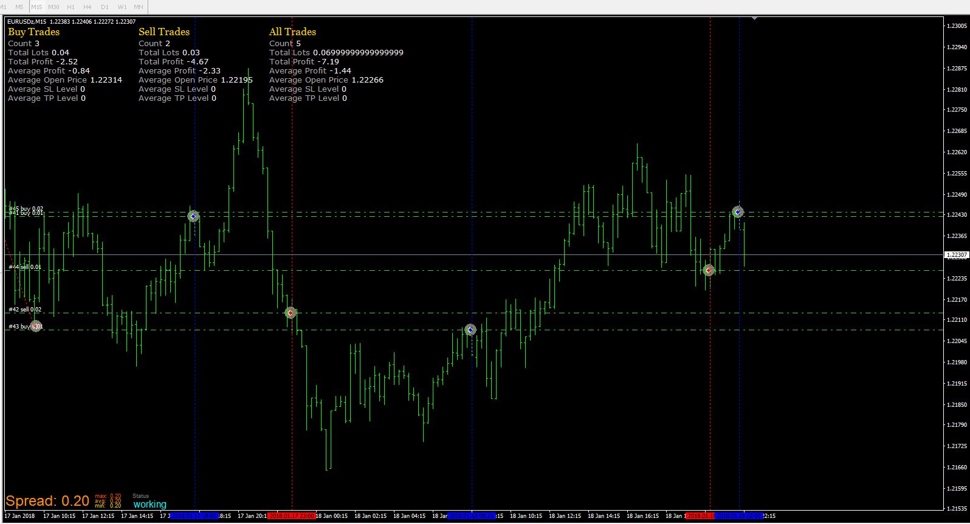Select the rightmost blue buy marker near latest bars
This screenshot has height=524, width=970.
pyautogui.click(x=737, y=212)
